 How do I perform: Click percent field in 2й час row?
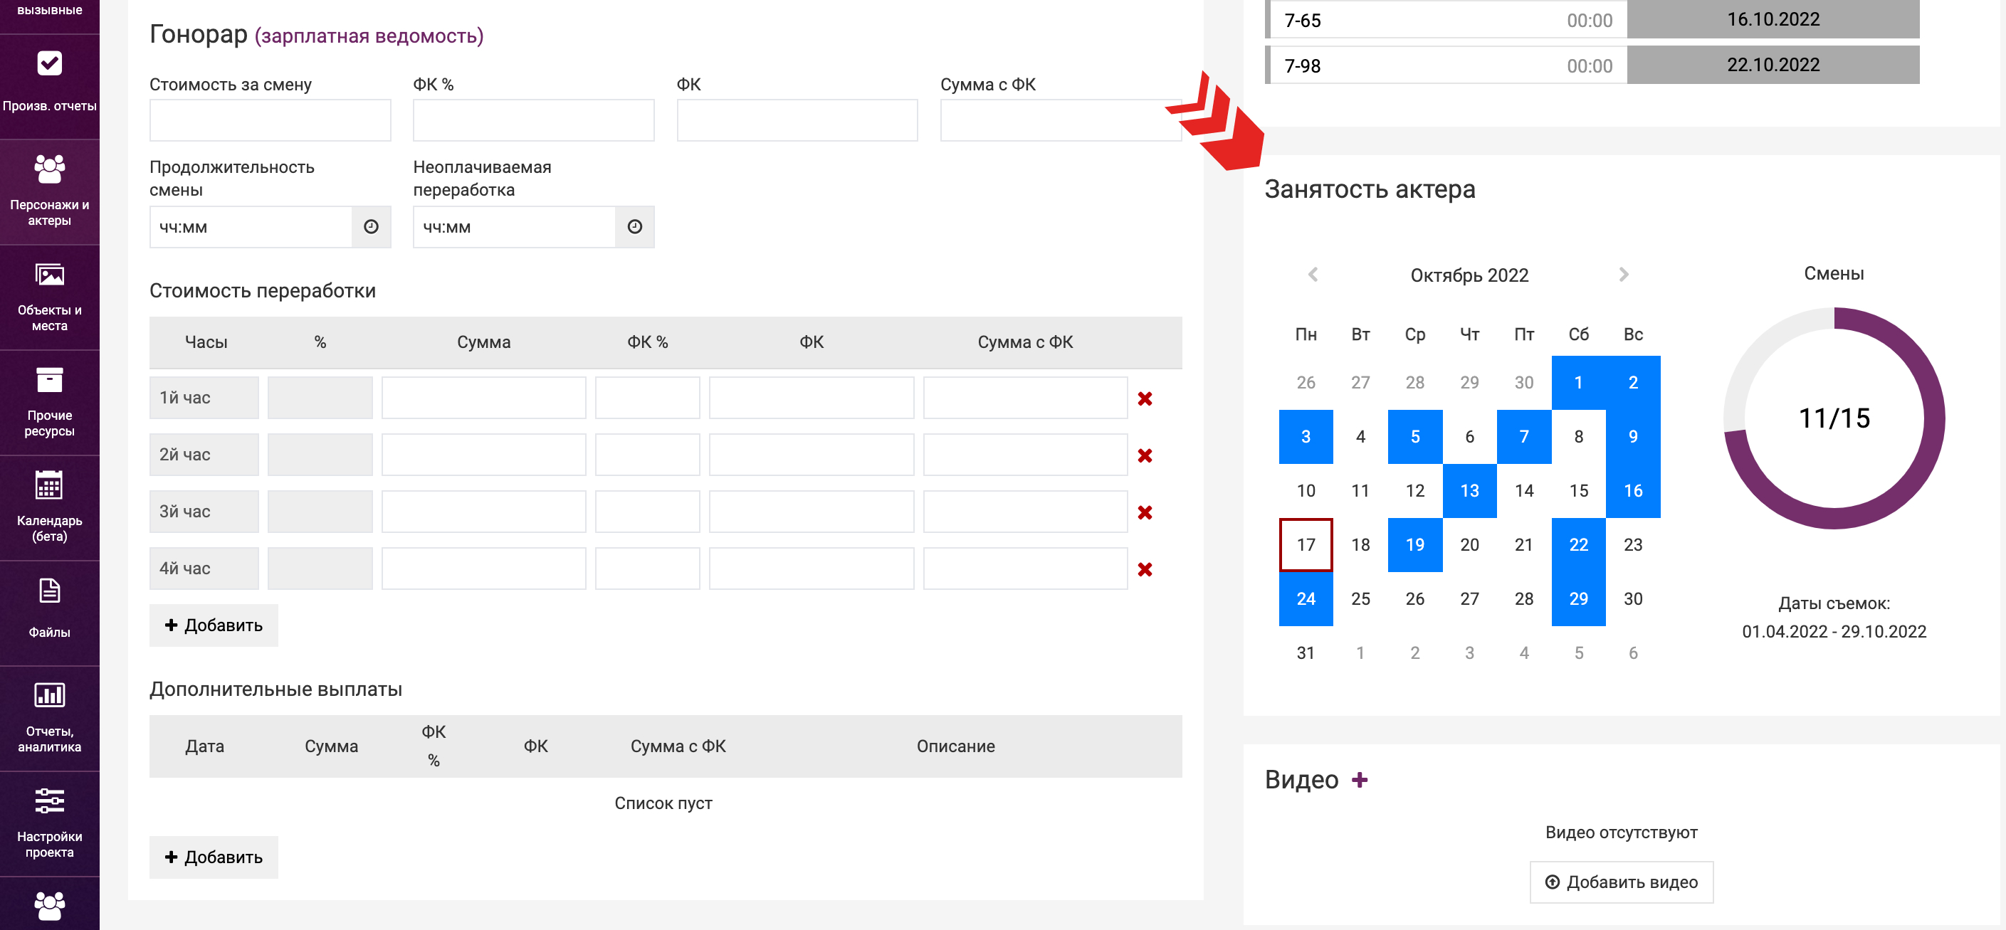pyautogui.click(x=320, y=455)
